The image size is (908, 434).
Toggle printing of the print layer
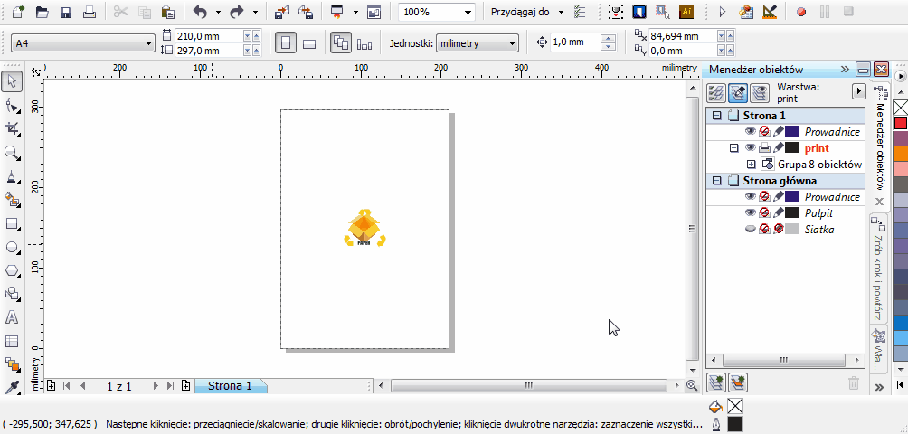(x=764, y=148)
